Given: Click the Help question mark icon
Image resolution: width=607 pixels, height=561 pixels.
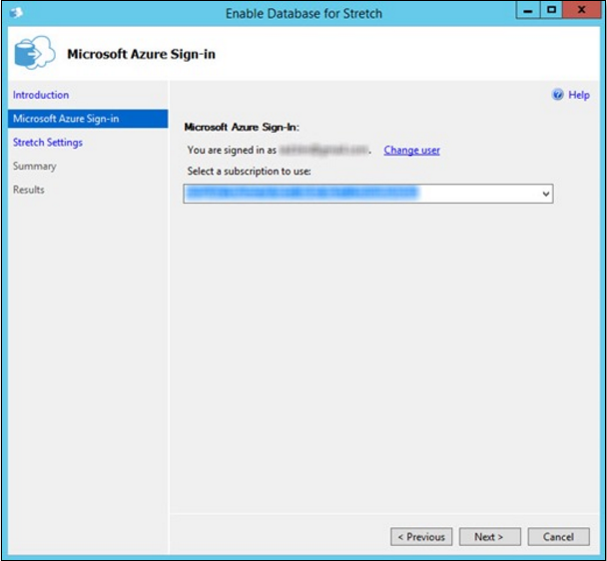Looking at the screenshot, I should click(557, 95).
